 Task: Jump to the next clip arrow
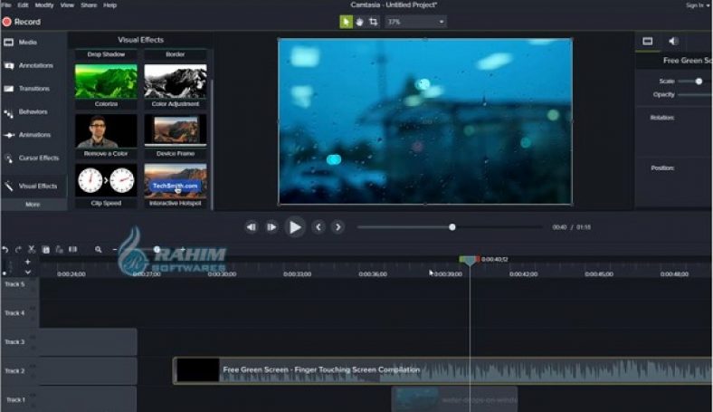pyautogui.click(x=338, y=227)
